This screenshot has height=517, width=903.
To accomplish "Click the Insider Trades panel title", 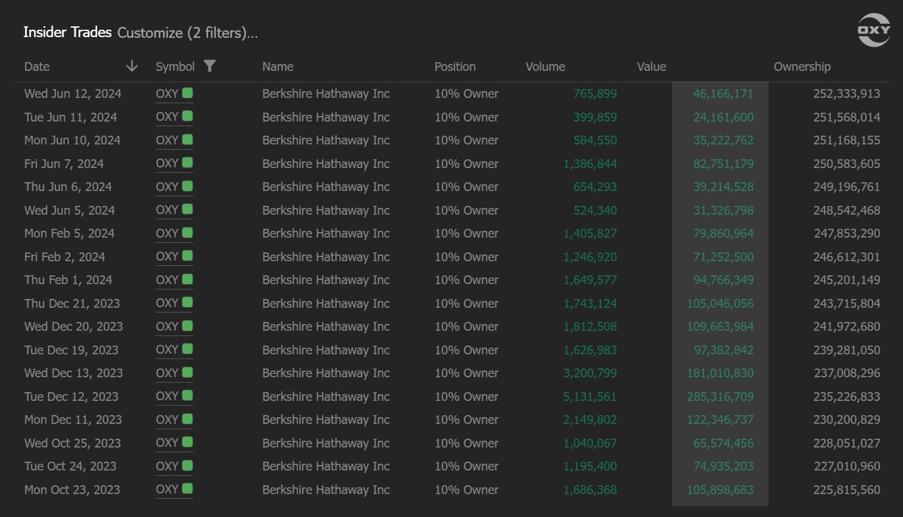I will (x=68, y=32).
